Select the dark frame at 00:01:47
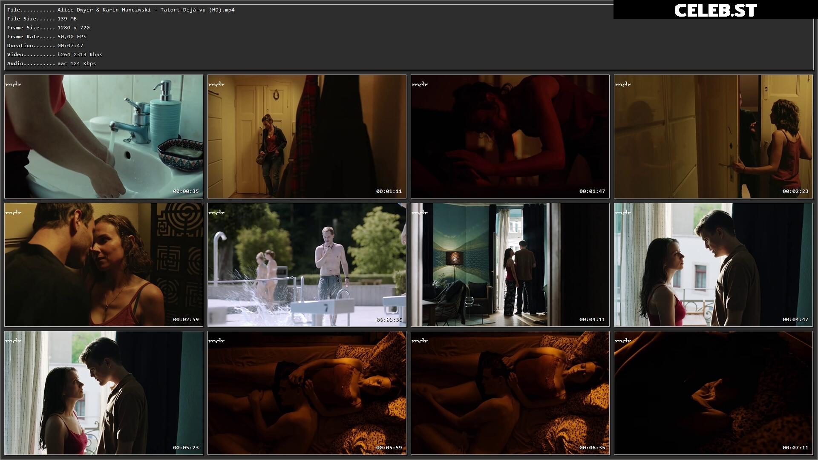 click(x=510, y=136)
